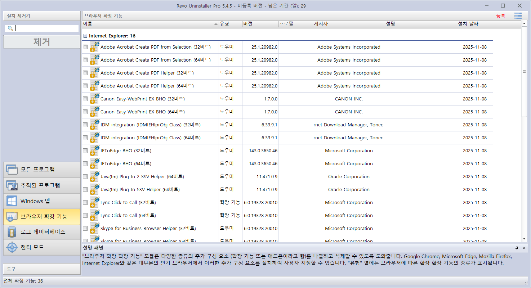Image resolution: width=531 pixels, height=288 pixels.
Task: Click the Lync Click to Call (32비트) icon
Action: (94, 203)
